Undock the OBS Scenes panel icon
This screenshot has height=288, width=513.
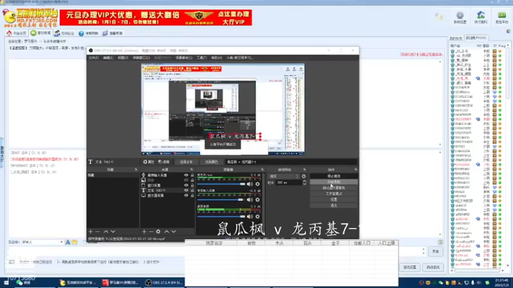pos(136,170)
